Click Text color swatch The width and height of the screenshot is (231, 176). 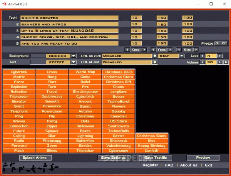click(38, 62)
